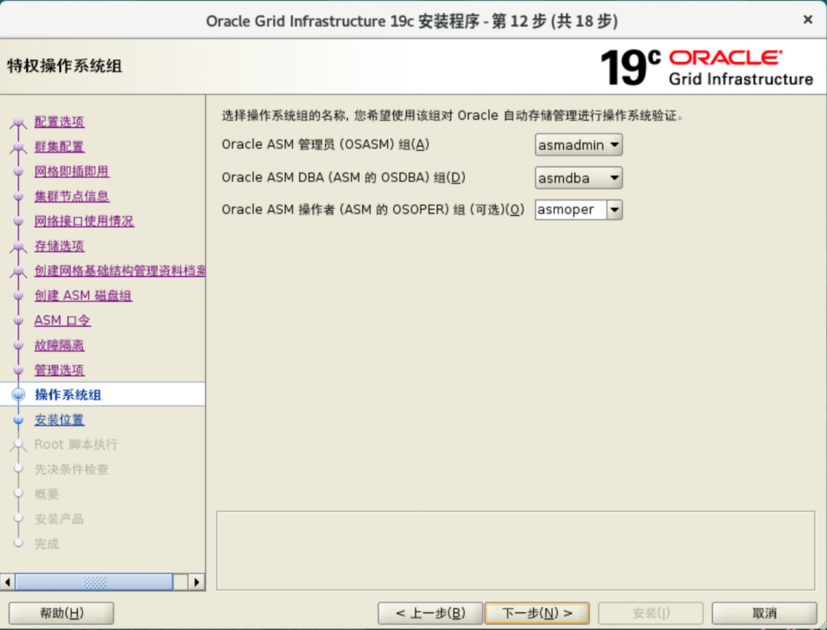Click the 安装位置 step link
Image resolution: width=827 pixels, height=630 pixels.
point(59,420)
